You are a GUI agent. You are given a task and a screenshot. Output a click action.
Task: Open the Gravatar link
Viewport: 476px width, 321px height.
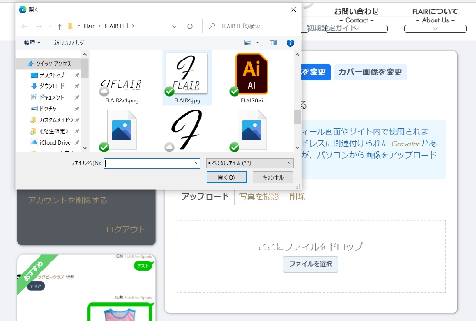pos(405,144)
